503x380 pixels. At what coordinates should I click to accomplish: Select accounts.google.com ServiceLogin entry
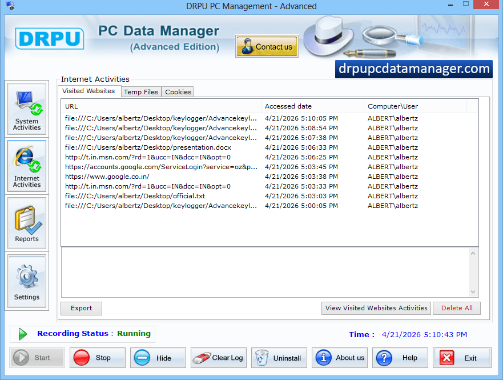(x=269, y=167)
